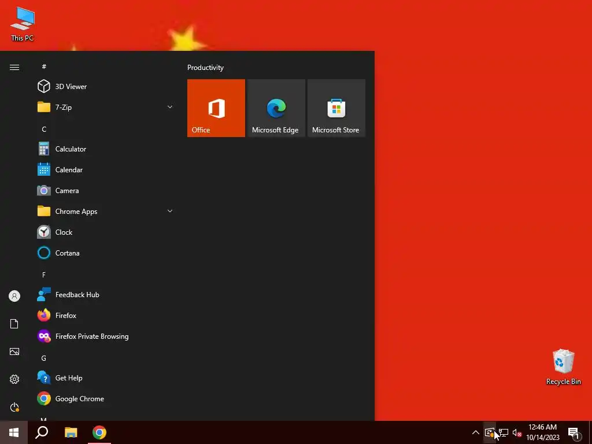Click the 'F' letter group header
The width and height of the screenshot is (592, 444).
[x=44, y=275]
